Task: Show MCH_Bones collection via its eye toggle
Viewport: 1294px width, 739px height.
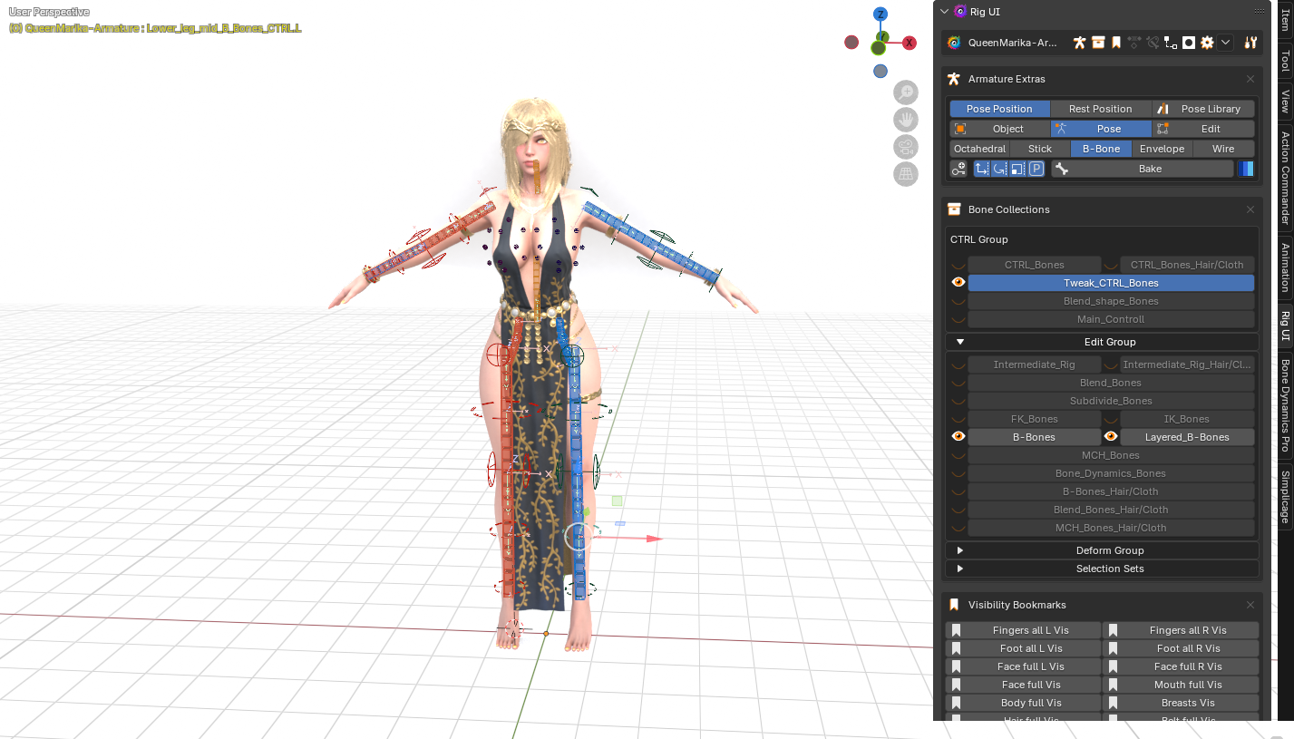Action: [958, 455]
